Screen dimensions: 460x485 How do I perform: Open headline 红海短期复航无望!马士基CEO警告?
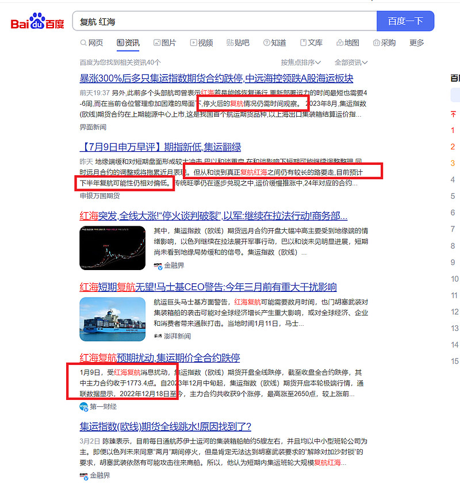click(208, 287)
